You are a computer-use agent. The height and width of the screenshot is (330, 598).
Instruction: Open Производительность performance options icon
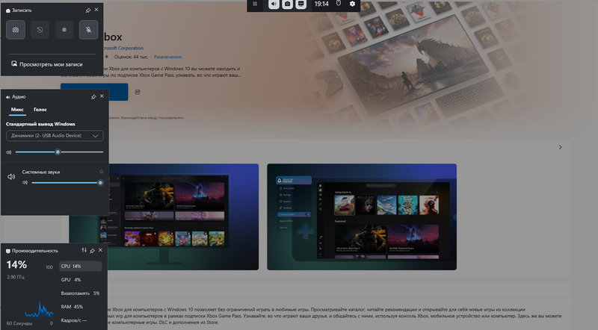(84, 250)
